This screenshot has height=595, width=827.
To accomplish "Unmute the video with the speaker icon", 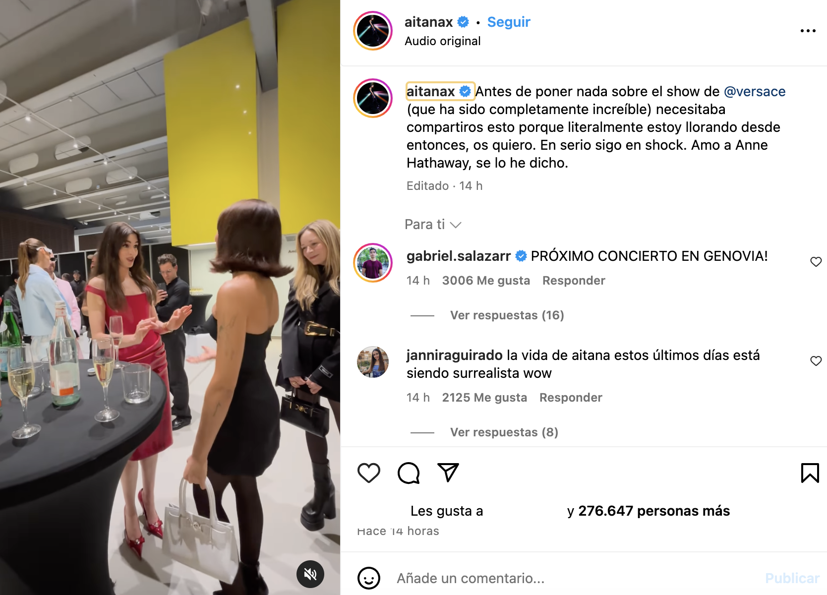I will [x=310, y=574].
